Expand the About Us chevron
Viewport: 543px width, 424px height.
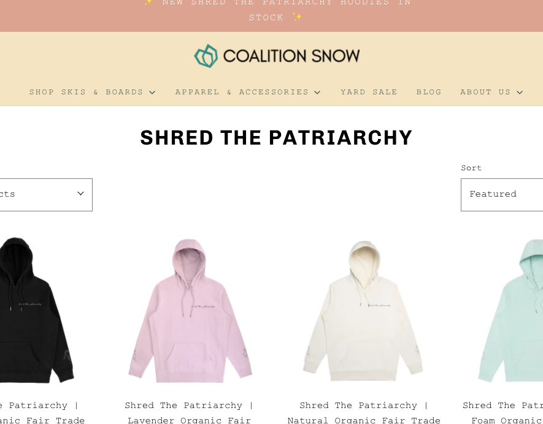pos(520,93)
